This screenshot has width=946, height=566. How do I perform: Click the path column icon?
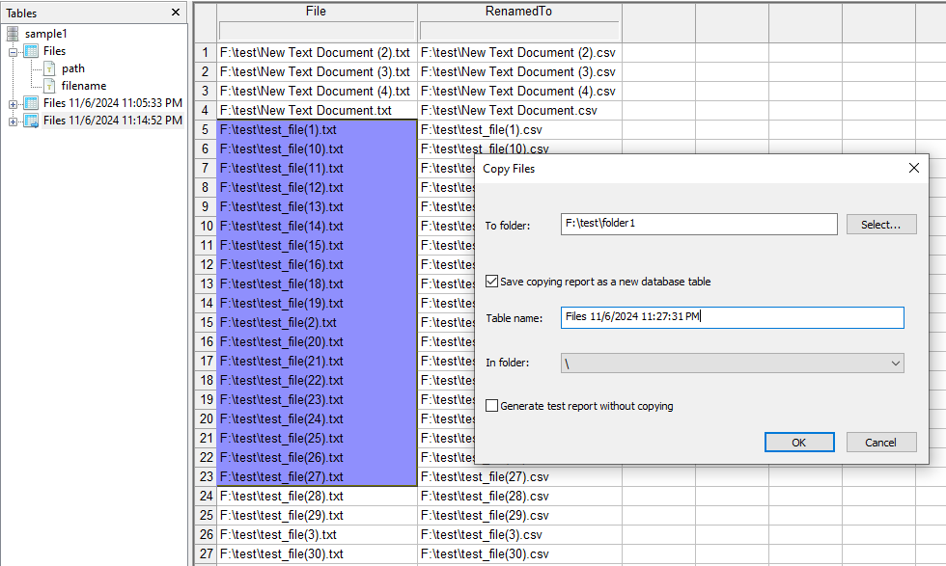point(49,68)
